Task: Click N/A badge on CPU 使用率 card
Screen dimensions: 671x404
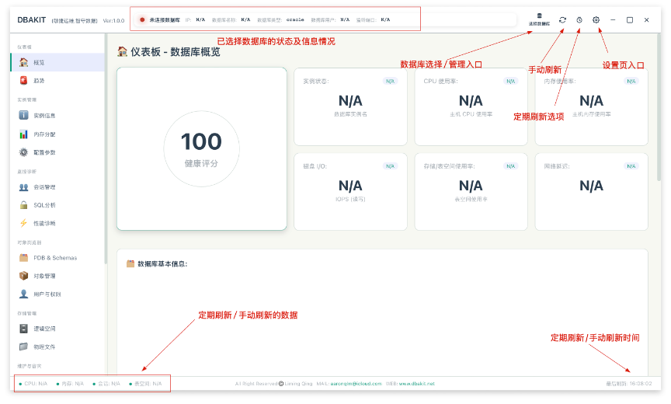Action: pos(510,81)
